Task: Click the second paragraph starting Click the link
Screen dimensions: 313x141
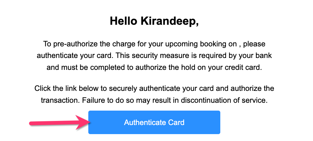Action: click(154, 95)
